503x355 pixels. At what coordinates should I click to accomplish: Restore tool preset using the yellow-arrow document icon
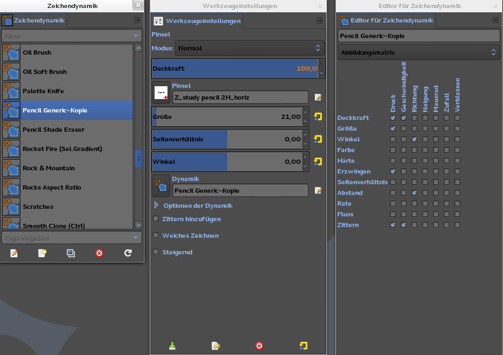pyautogui.click(x=216, y=346)
